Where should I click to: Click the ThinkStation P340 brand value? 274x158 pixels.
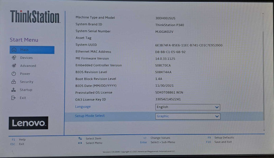point(170,25)
